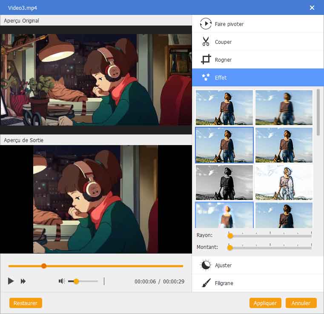Image resolution: width=324 pixels, height=314 pixels.
Task: Click the Appliquer button
Action: tap(265, 303)
